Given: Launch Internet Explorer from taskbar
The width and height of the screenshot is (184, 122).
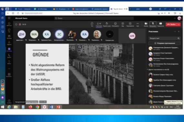Looking at the screenshot, I should [9, 107].
